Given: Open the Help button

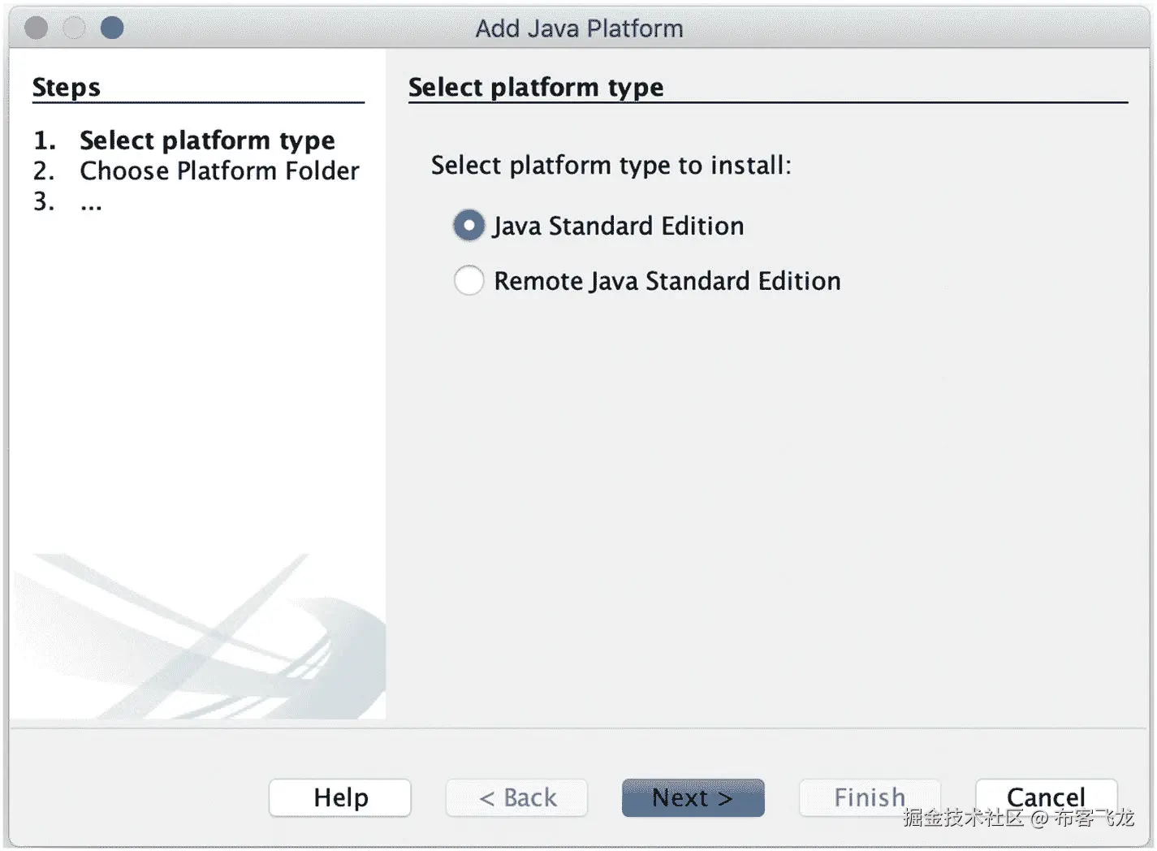Looking at the screenshot, I should pos(340,797).
